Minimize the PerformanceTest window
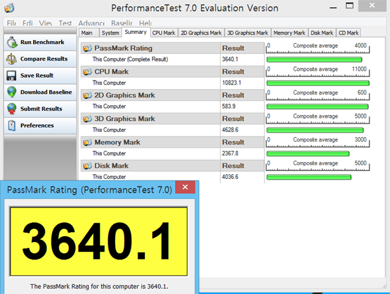Image resolution: width=390 pixels, height=294 pixels. (x=333, y=7)
